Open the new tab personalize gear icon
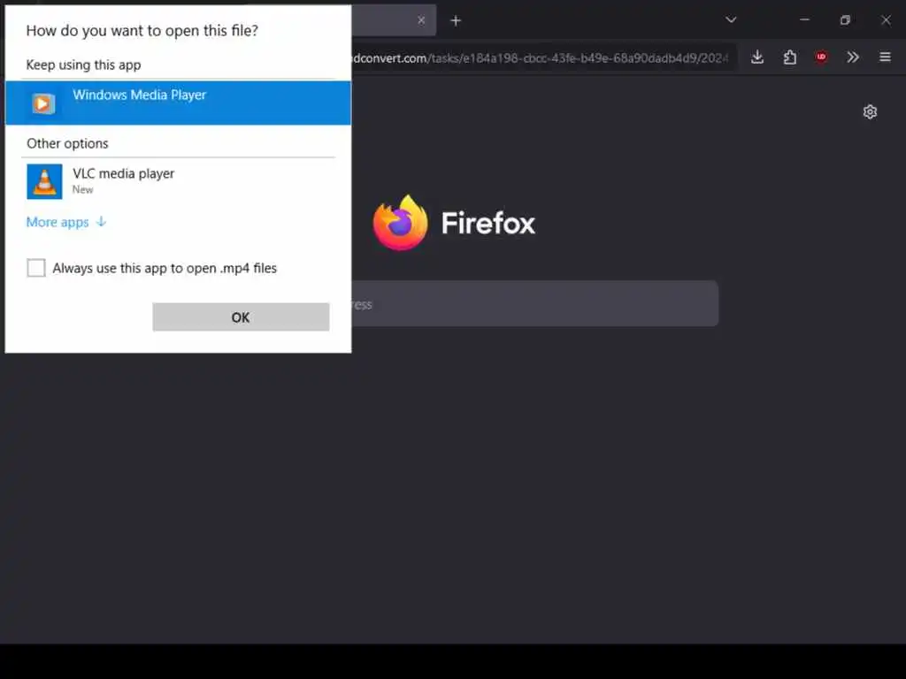The image size is (906, 679). (x=870, y=111)
